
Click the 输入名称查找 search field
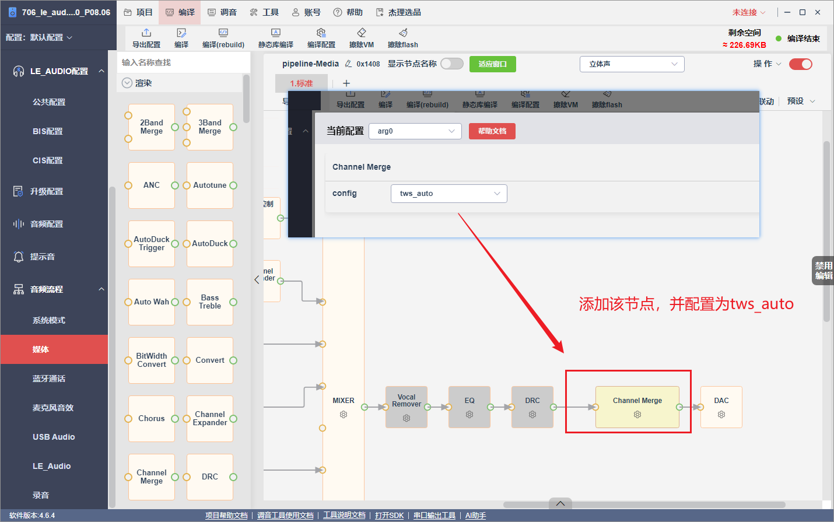183,62
